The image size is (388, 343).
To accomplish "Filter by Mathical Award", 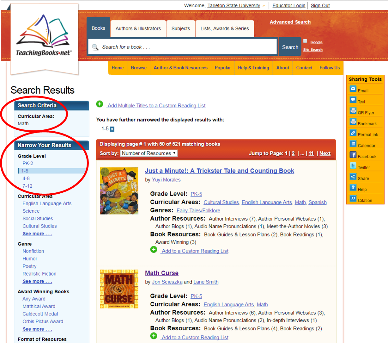I will [x=39, y=306].
